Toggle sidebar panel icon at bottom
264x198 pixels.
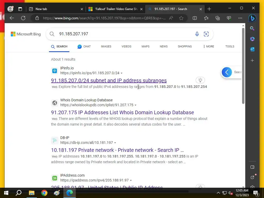(x=252, y=167)
